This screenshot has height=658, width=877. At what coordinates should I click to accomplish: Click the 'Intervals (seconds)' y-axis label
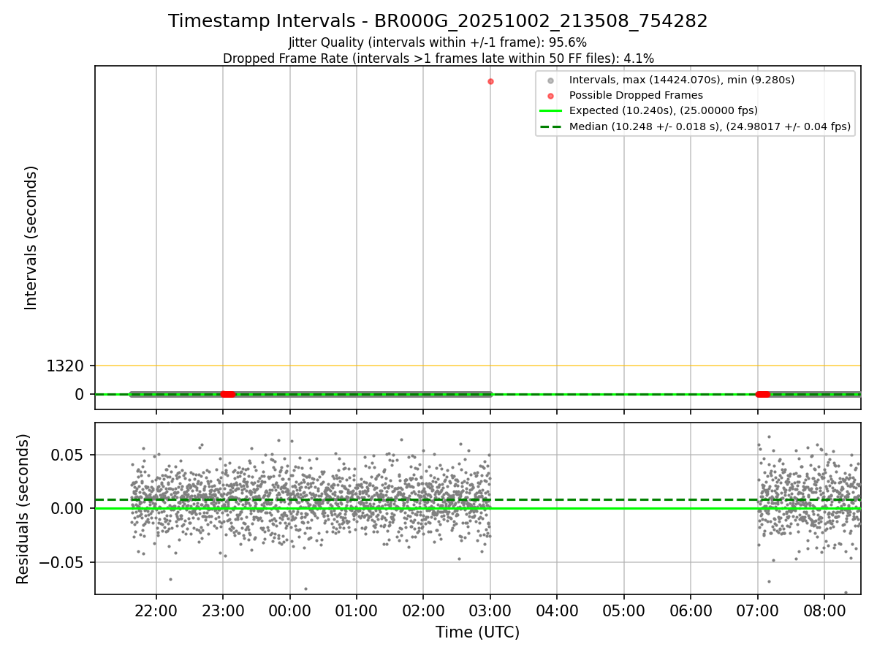tap(31, 238)
